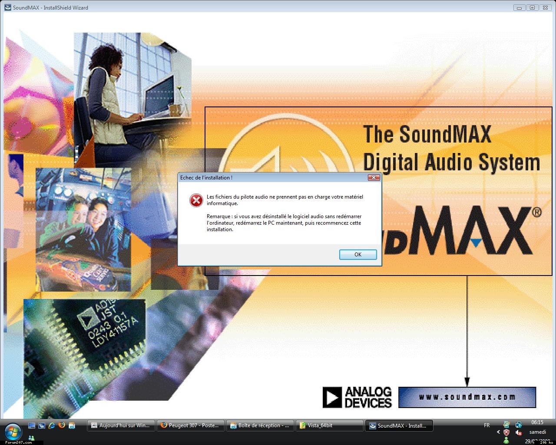Viewport: 556px width, 445px height.
Task: Open the red security shield tray icon
Action: [506, 432]
